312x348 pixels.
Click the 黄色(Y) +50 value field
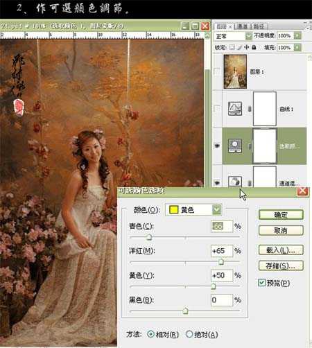click(x=222, y=275)
